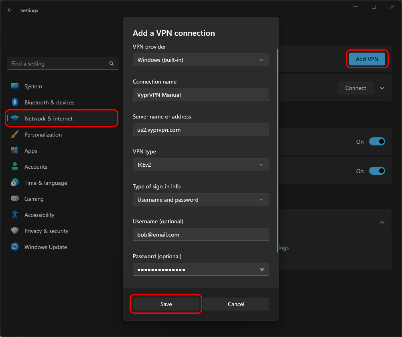
Task: Click the Windows Update refresh icon
Action: pyautogui.click(x=15, y=247)
